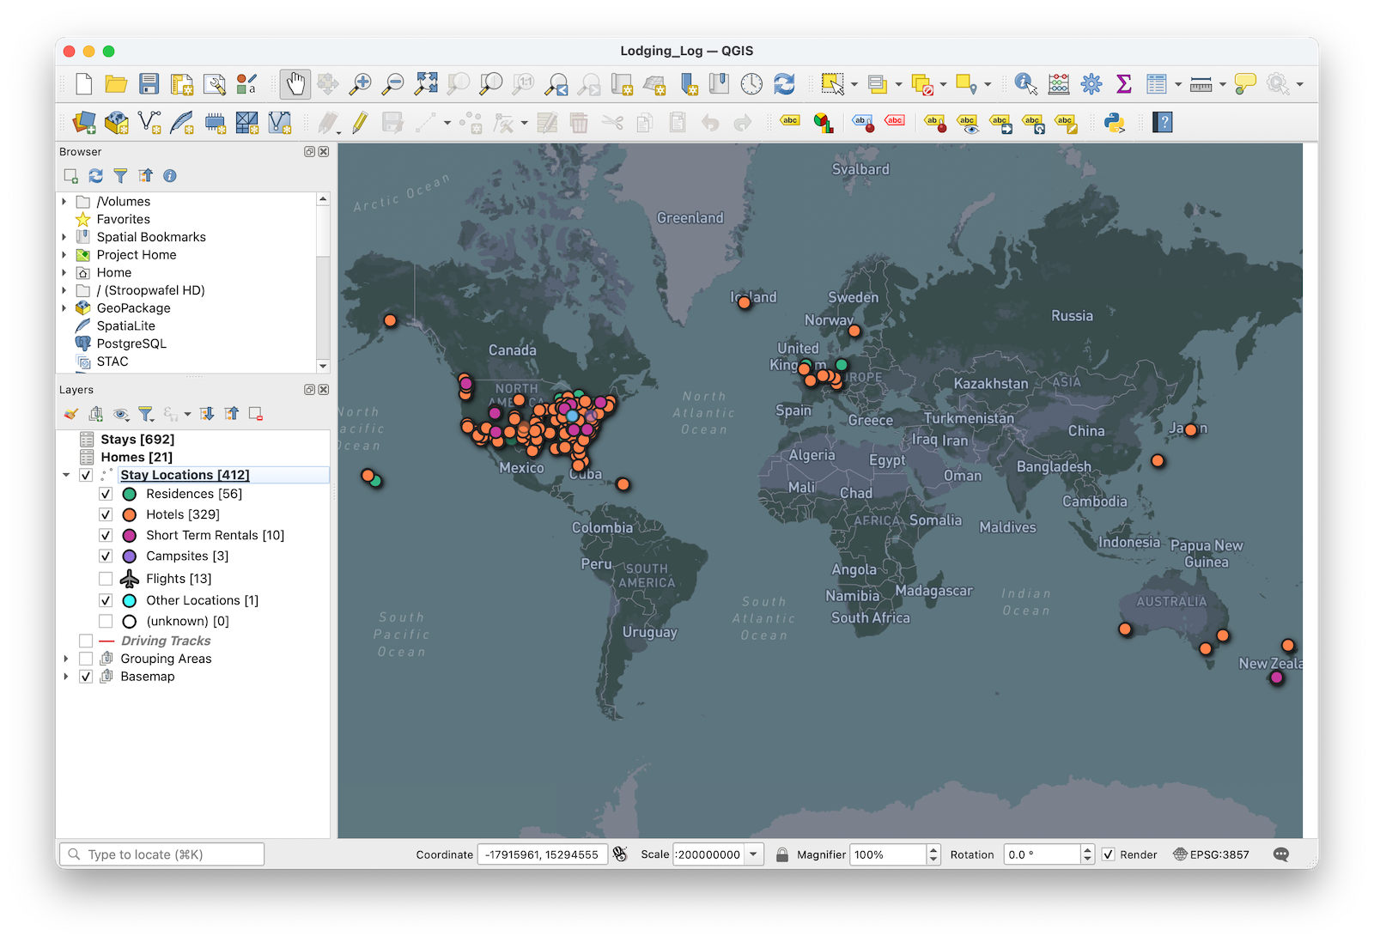Expand the Grouping Areas layer group

click(x=65, y=659)
